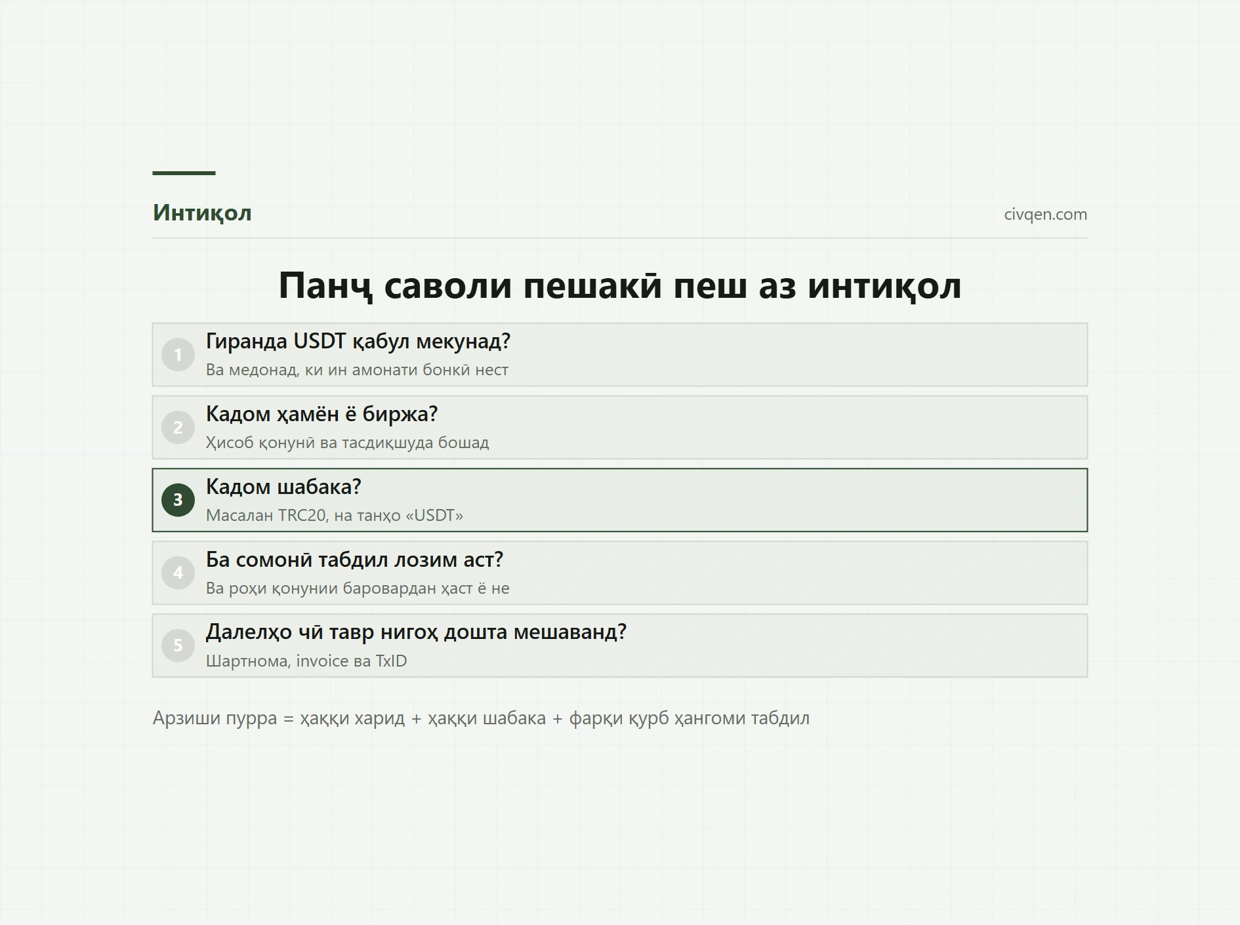Click subtitle Шартнома, invoice ва TxID
Screen dimensions: 1240x925
(x=306, y=661)
